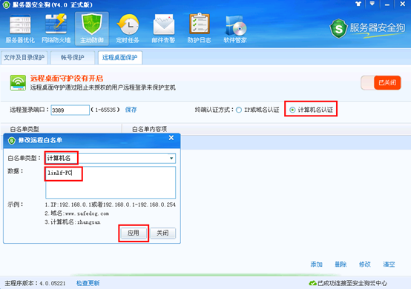Click the 删除 delete link
This screenshot has width=411, height=289.
point(341,265)
